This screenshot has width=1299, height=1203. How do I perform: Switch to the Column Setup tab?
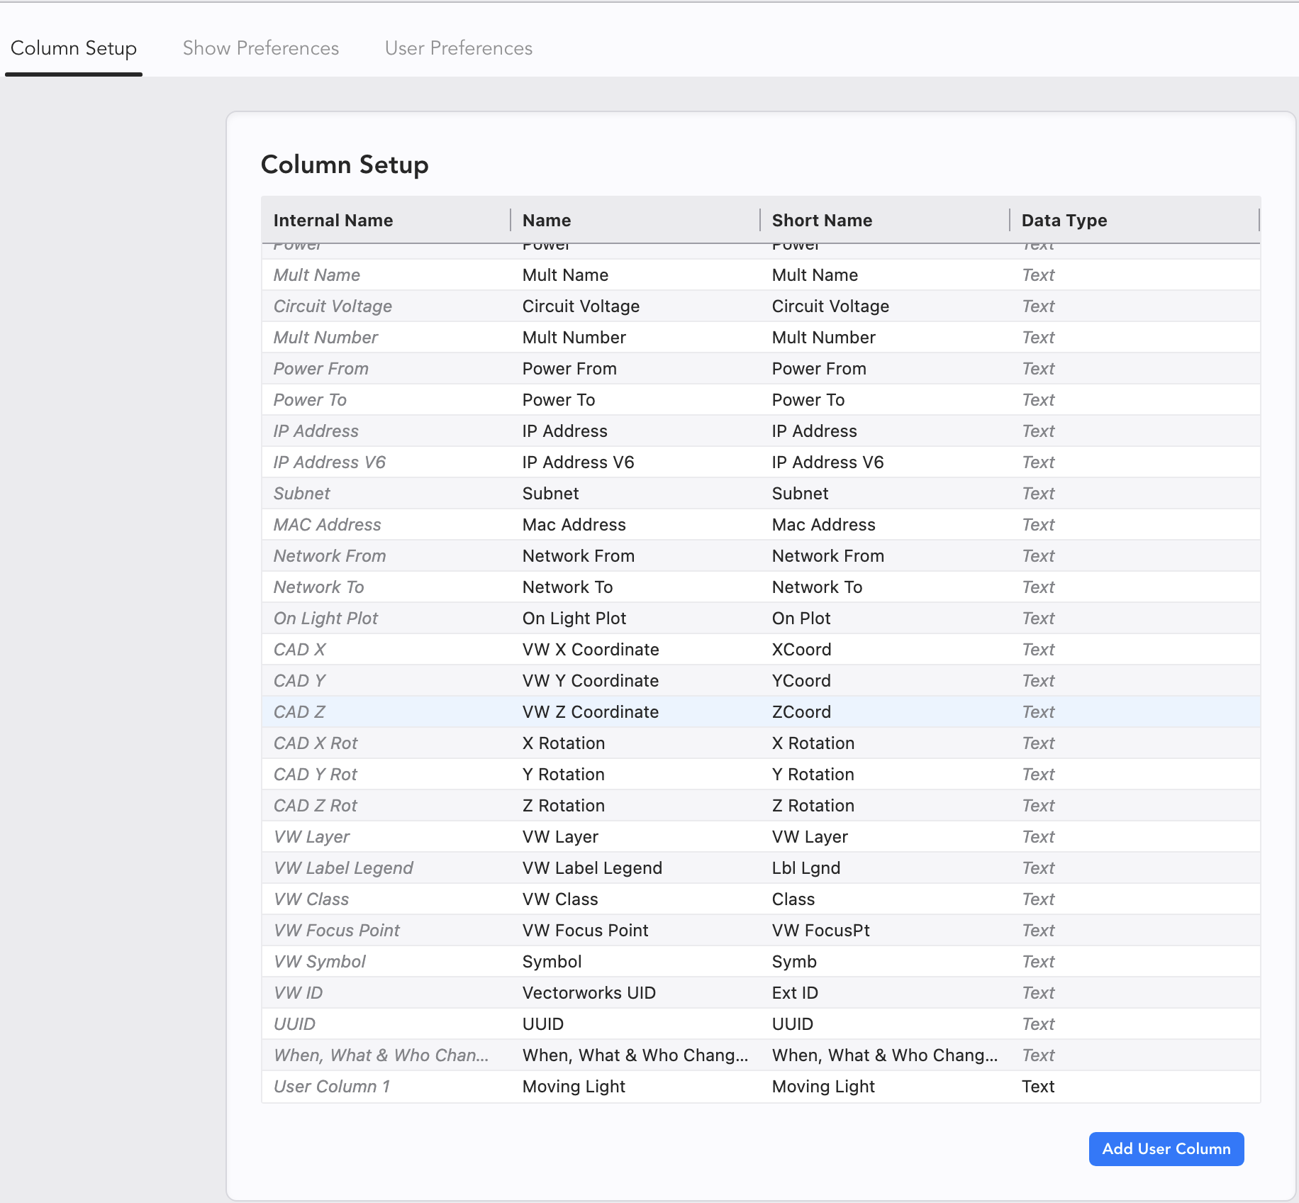coord(74,48)
